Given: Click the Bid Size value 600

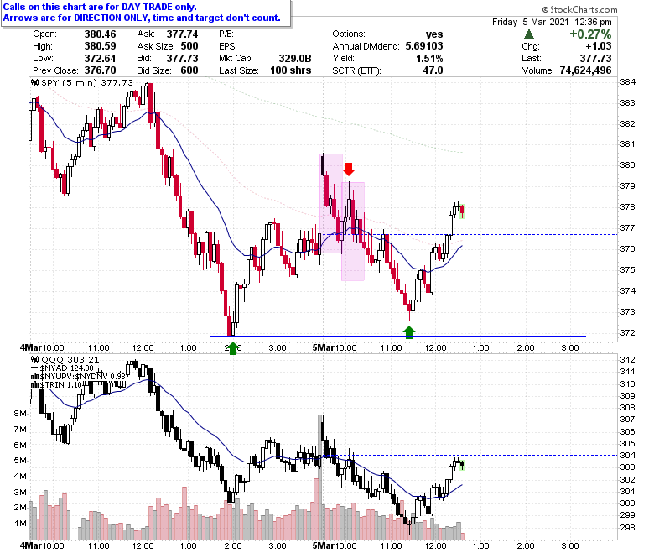Looking at the screenshot, I should coord(189,70).
